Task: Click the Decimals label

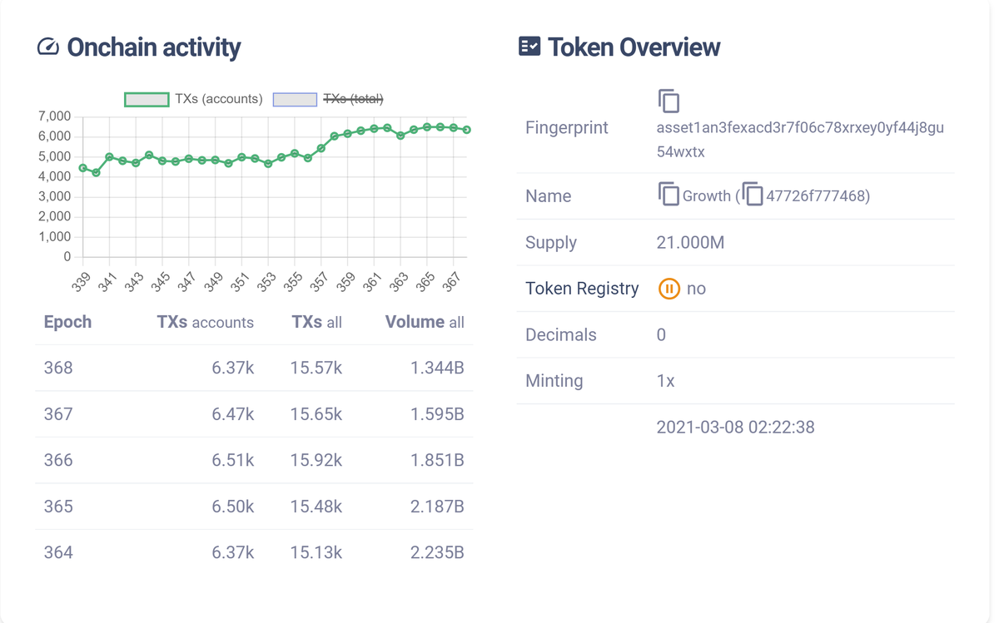Action: point(561,334)
